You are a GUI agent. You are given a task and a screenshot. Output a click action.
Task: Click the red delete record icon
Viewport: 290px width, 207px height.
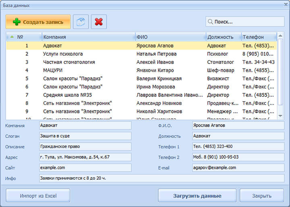coord(99,22)
